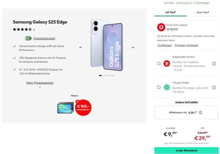Open the energy class A label icon
The height and width of the screenshot is (154, 220).
(28, 38)
